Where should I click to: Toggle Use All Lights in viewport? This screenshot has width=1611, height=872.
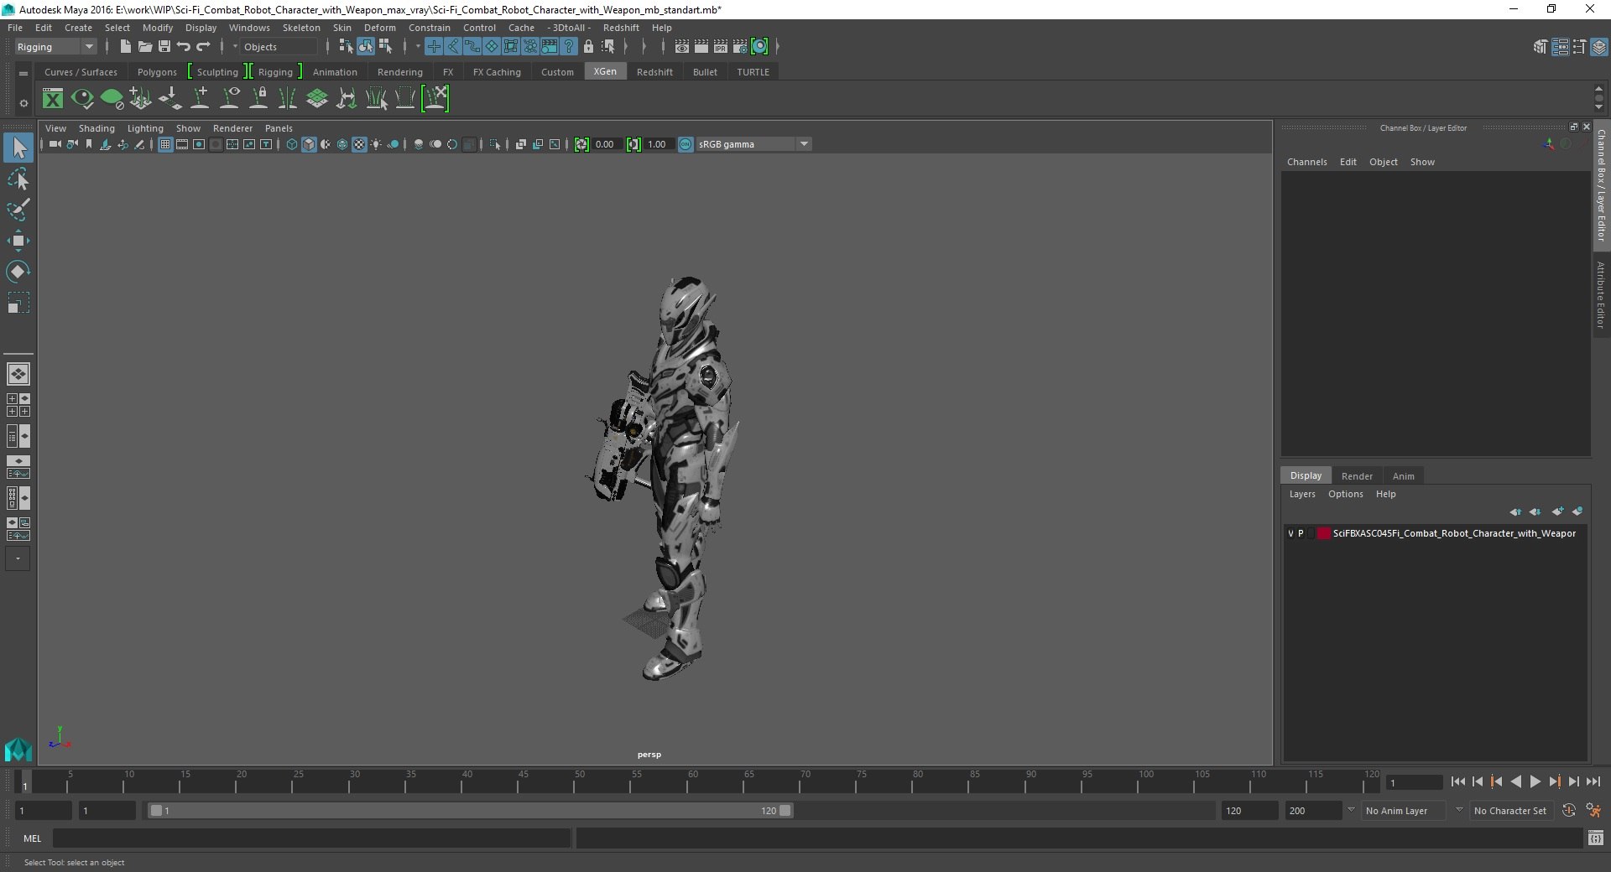pyautogui.click(x=376, y=144)
